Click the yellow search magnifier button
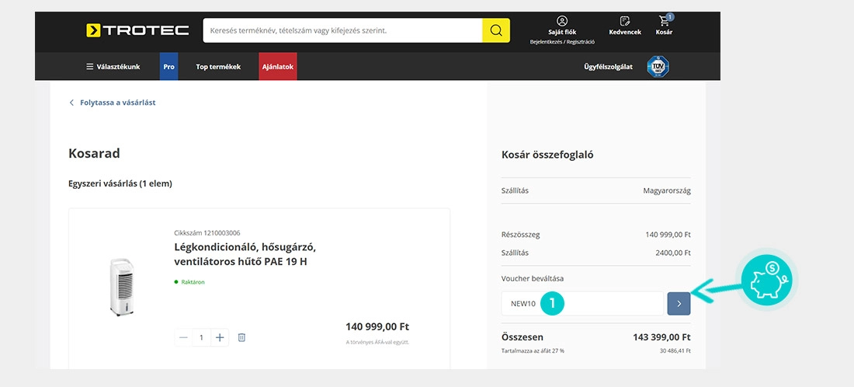Viewport: 854px width, 387px height. 495,30
